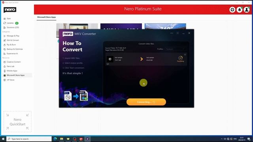Image resolution: width=253 pixels, height=142 pixels.
Task: Open the user account icon
Action: pos(247,9)
